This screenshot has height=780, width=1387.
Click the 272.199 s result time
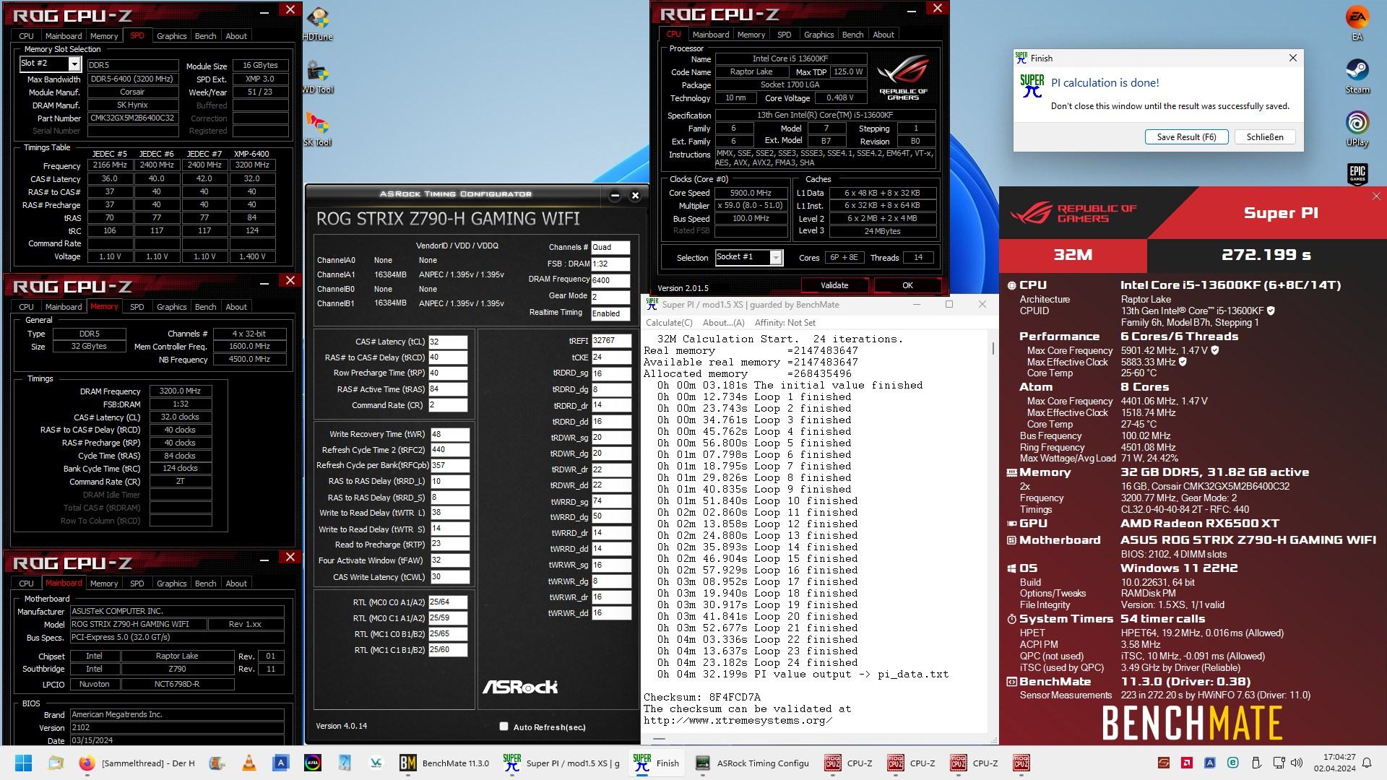coord(1266,255)
